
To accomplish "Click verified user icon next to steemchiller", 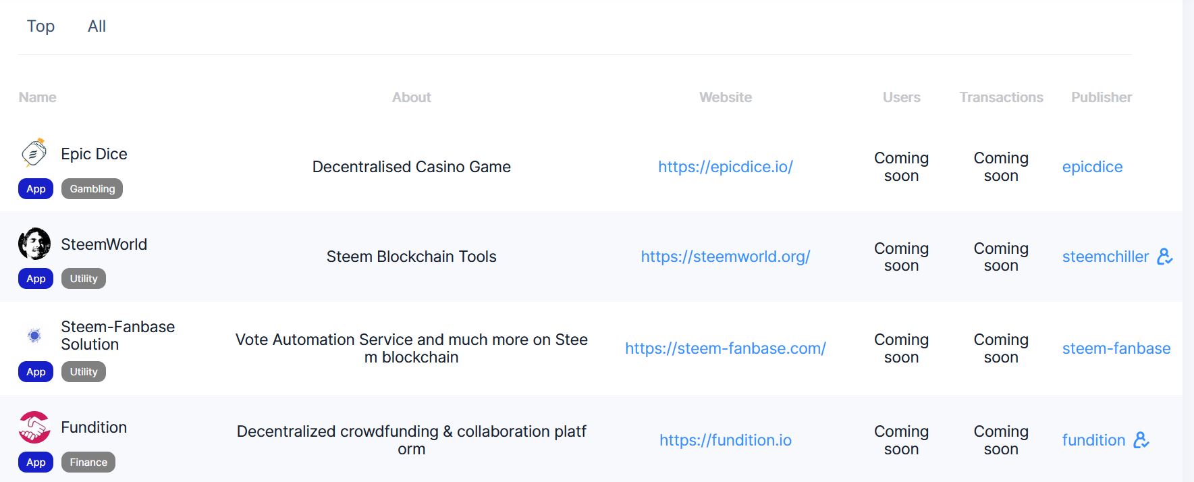I will click(1164, 257).
